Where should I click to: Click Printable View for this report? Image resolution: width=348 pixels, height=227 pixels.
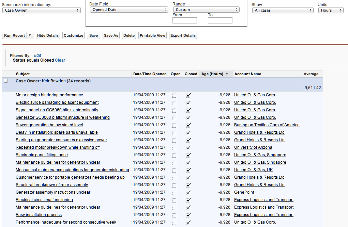coord(152,35)
